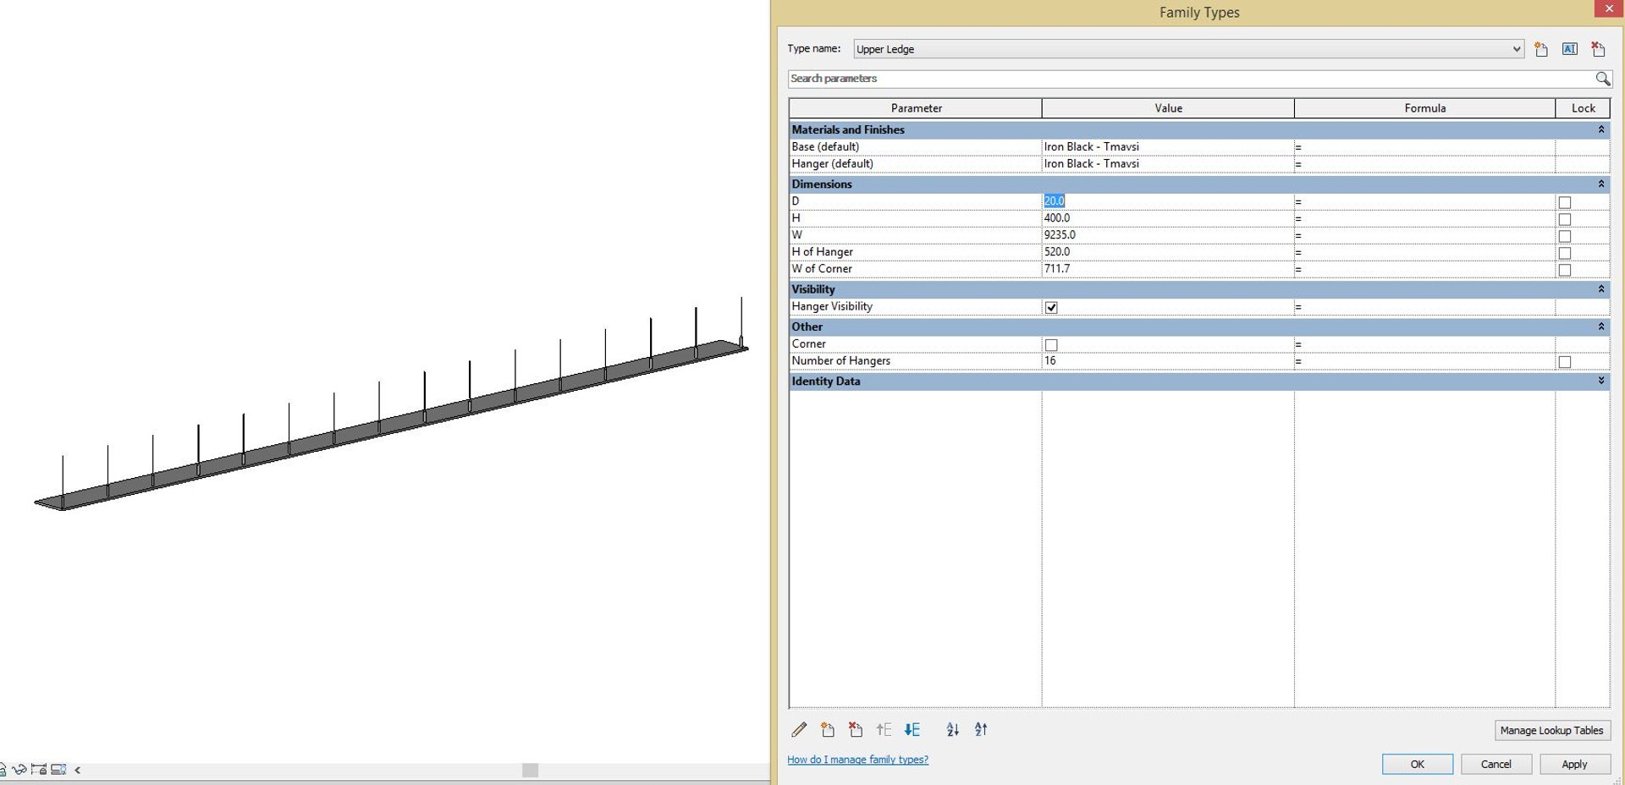This screenshot has width=1625, height=785.
Task: Click the Formula column header
Action: click(1425, 108)
